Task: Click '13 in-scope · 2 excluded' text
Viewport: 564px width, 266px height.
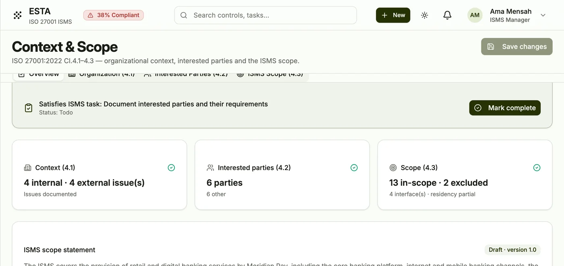Action: 438,182
